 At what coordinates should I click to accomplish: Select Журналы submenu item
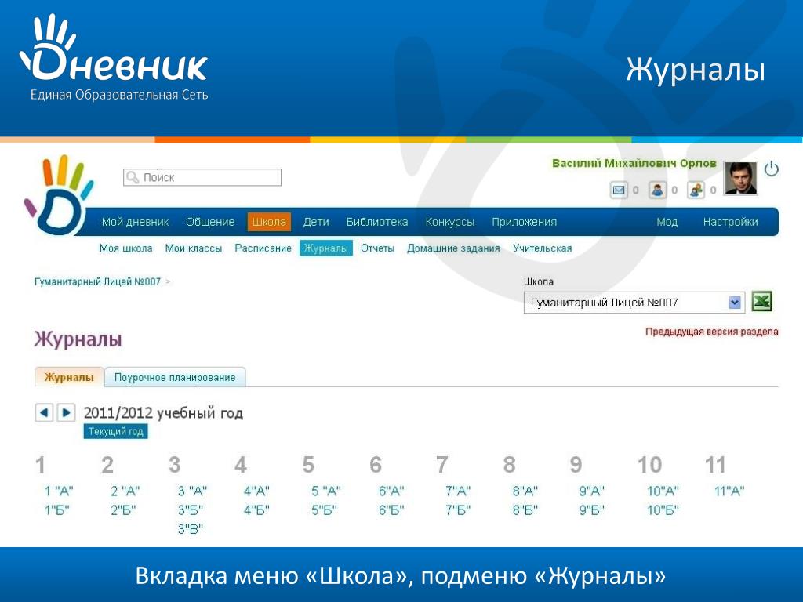[x=326, y=248]
